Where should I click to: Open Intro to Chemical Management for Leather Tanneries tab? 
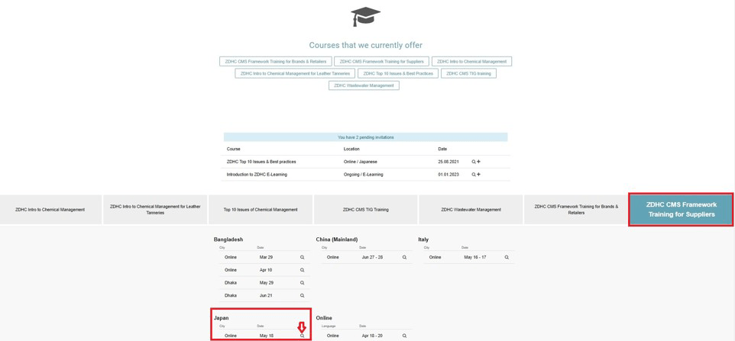155,210
